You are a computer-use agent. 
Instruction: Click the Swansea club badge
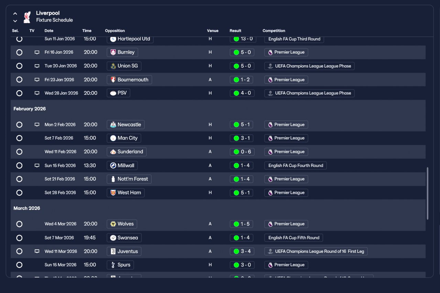click(113, 238)
